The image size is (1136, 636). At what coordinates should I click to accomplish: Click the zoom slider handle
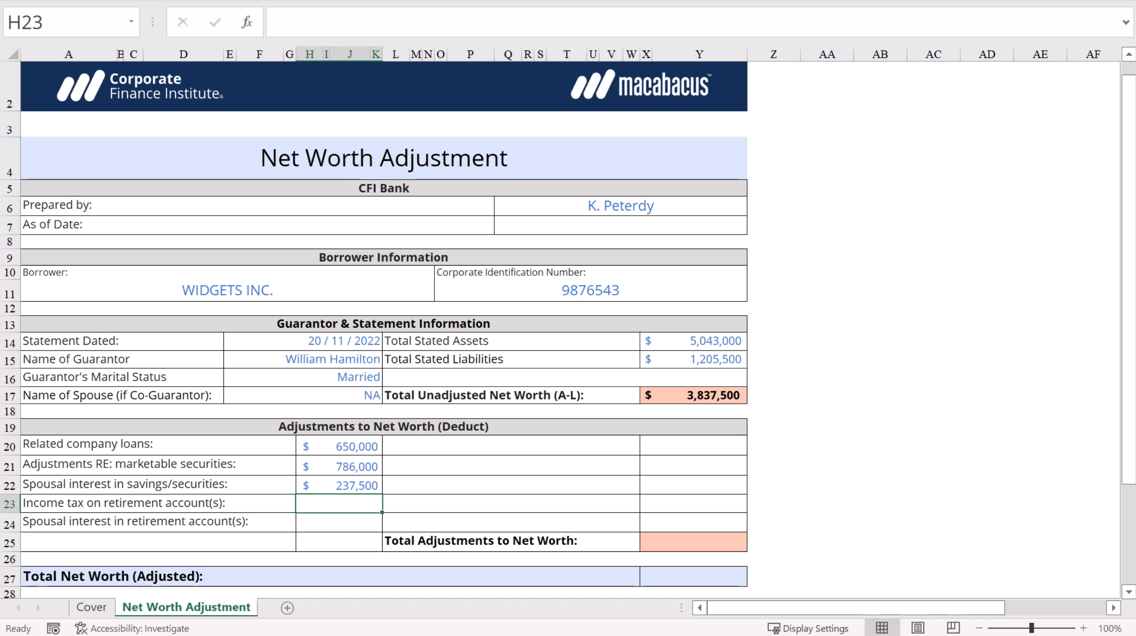pos(1031,628)
